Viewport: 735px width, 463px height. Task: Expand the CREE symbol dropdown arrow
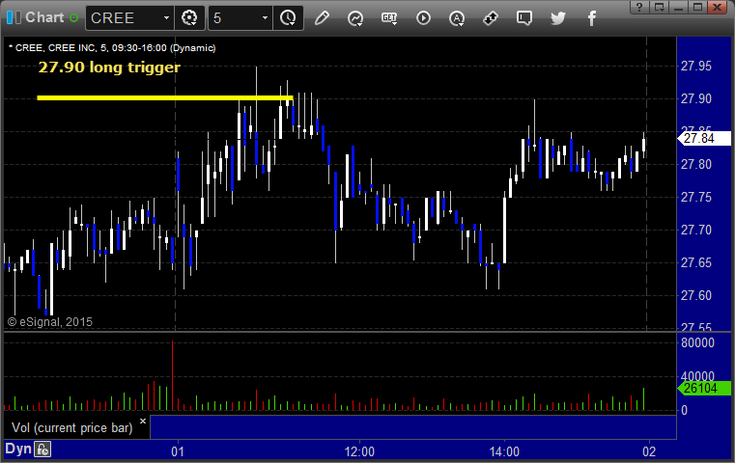[x=166, y=18]
